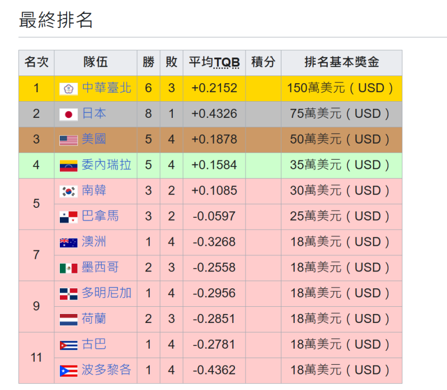Image resolution: width=447 pixels, height=390 pixels.
Task: Open the 日本 team link
Action: tap(94, 114)
